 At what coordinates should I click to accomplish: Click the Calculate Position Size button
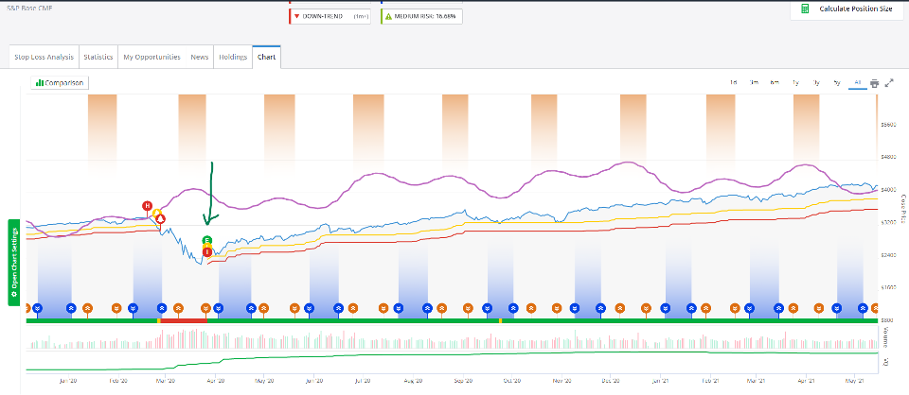tap(847, 9)
